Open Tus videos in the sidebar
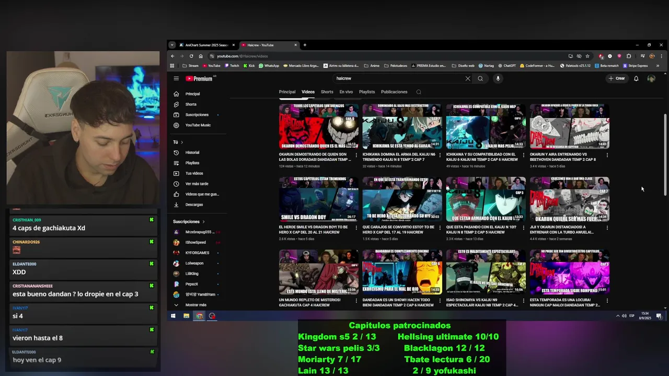The width and height of the screenshot is (669, 376). pyautogui.click(x=194, y=173)
